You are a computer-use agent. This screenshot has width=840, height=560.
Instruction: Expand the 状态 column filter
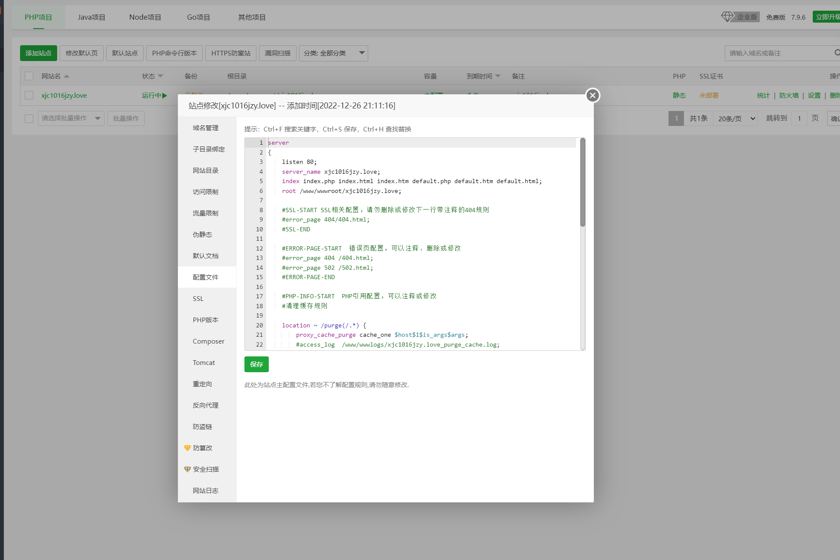tap(160, 76)
